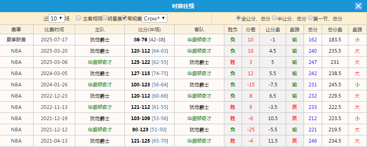Image resolution: width=367 pixels, height=147 pixels.
Task: Click the 总分 column header
Action: 313,30
